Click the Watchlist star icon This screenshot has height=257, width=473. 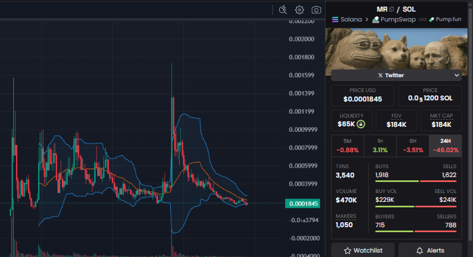pyautogui.click(x=348, y=250)
